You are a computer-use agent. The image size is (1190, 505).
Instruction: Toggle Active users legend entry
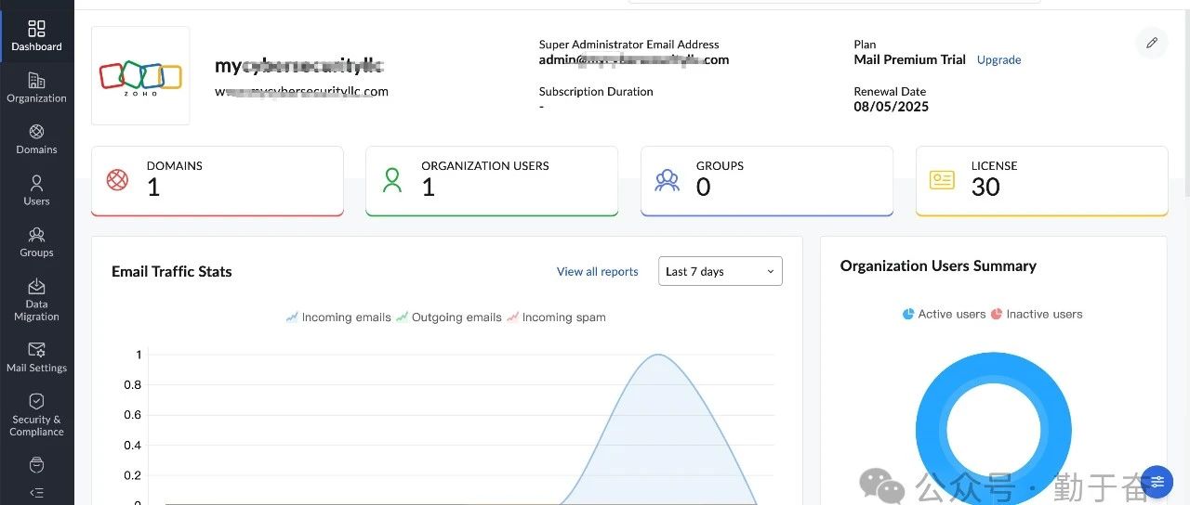[x=944, y=314]
